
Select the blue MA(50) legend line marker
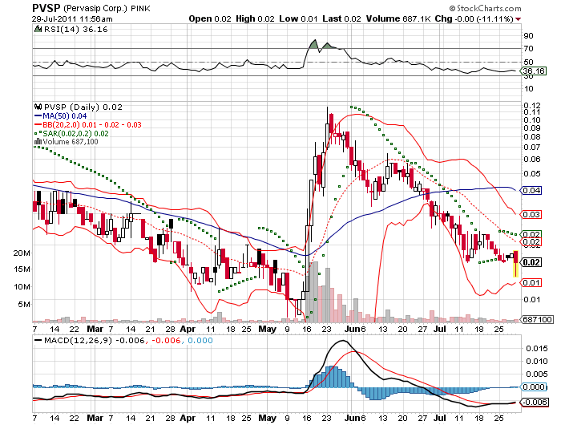pyautogui.click(x=38, y=116)
